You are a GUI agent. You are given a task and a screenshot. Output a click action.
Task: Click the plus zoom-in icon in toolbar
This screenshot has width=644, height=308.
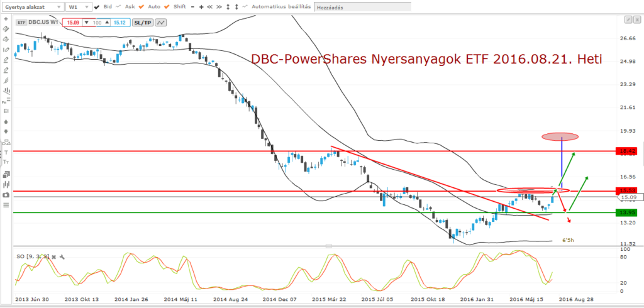click(x=201, y=7)
